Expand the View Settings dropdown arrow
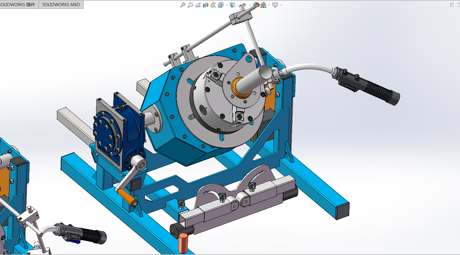Viewport: 460px width, 255px height. pyautogui.click(x=281, y=5)
